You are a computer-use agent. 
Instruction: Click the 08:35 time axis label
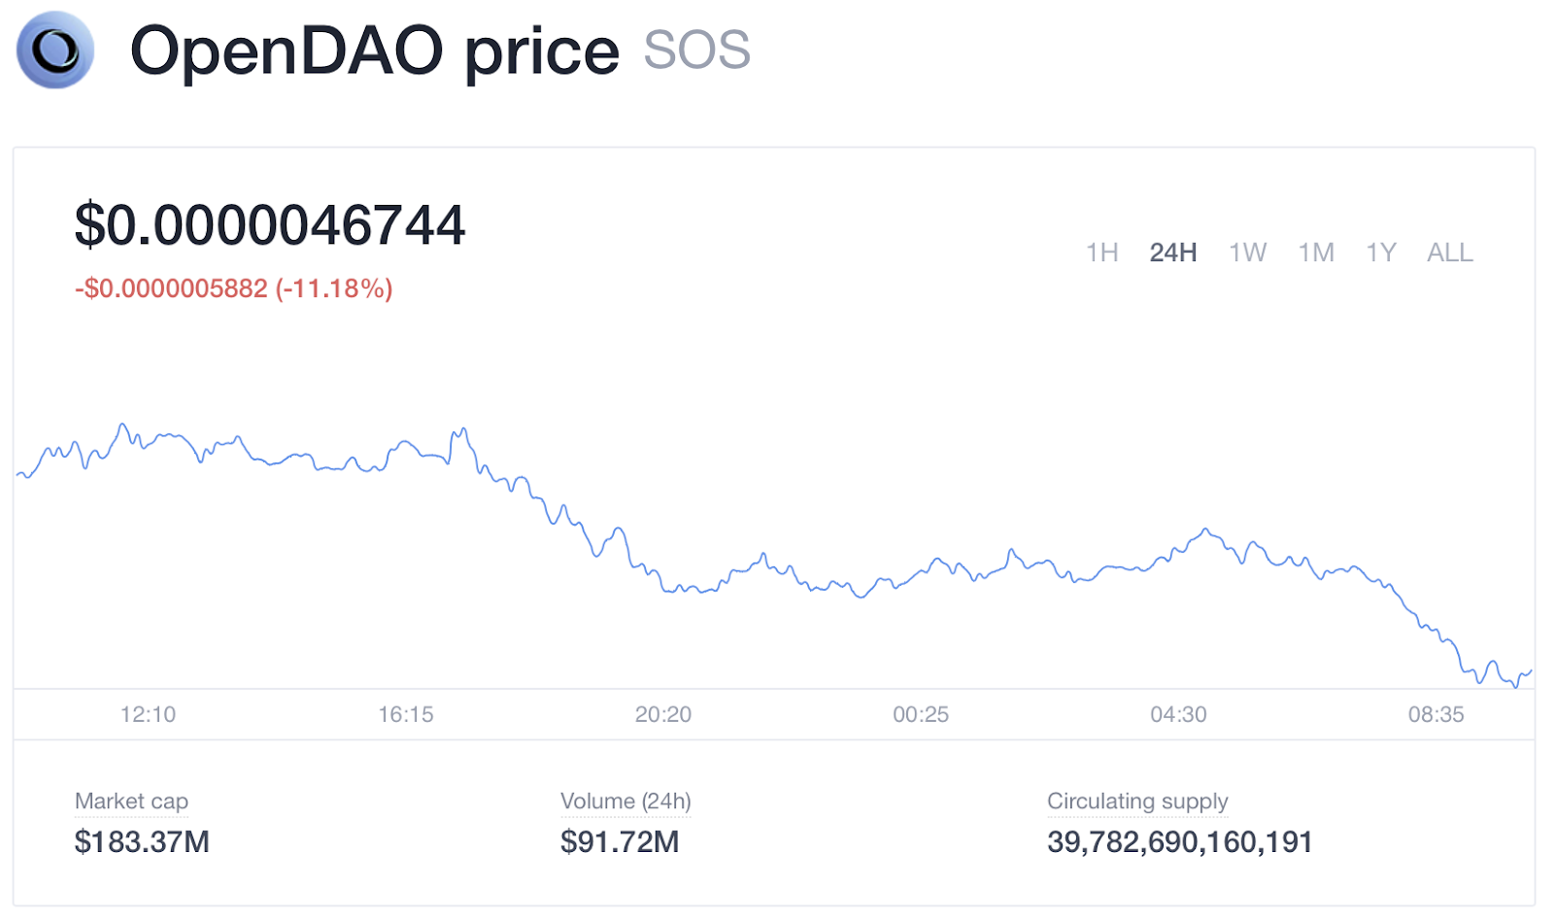pyautogui.click(x=1436, y=715)
